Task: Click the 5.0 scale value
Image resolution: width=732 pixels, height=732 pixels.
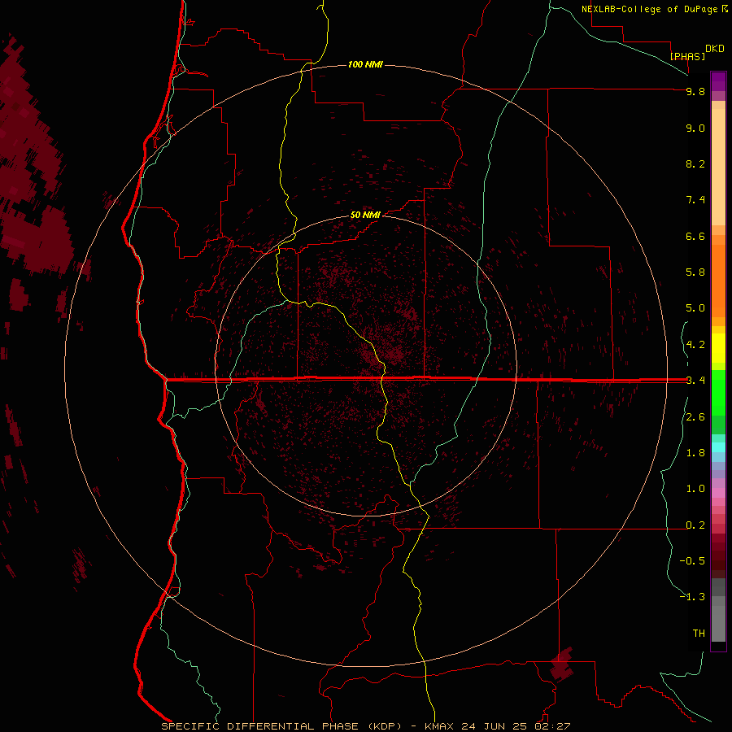Action: pos(695,308)
